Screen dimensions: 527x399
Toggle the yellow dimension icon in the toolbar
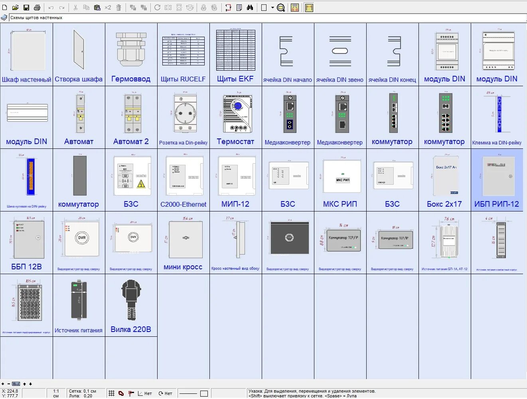tap(309, 8)
